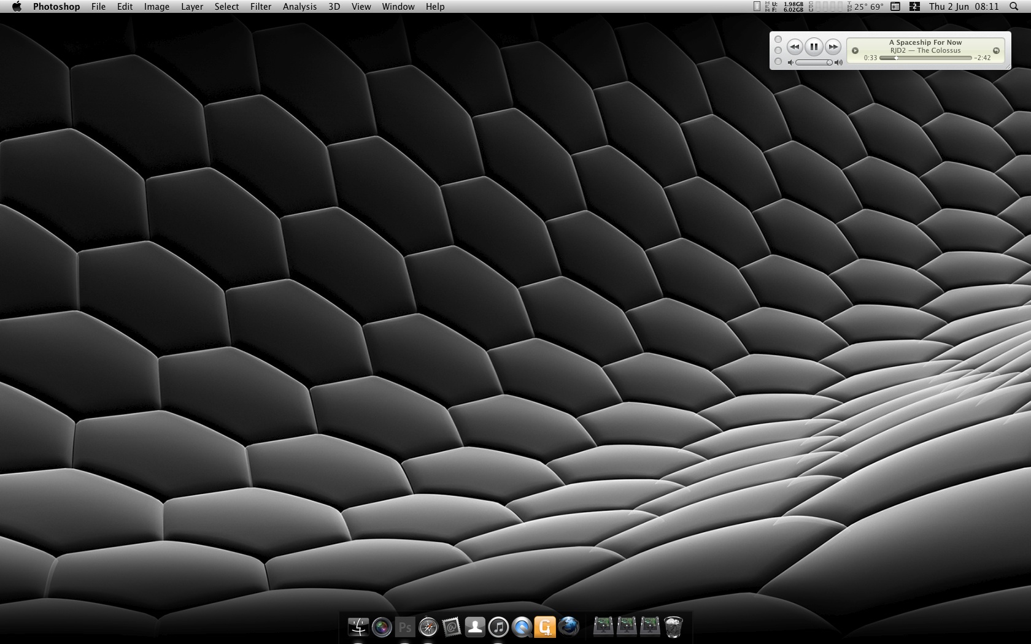
Task: Skip to next track in mini player
Action: (833, 47)
